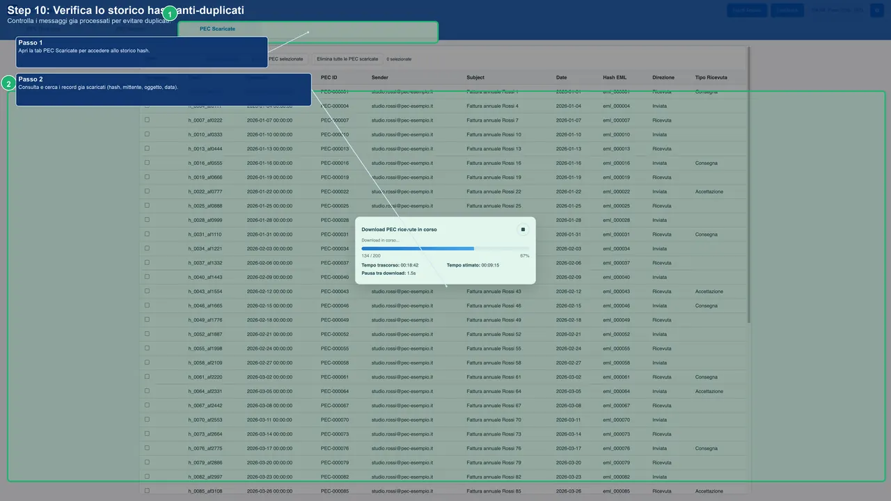This screenshot has width=891, height=501.
Task: Check the row for hash h_0016_af0555
Action: pos(146,163)
